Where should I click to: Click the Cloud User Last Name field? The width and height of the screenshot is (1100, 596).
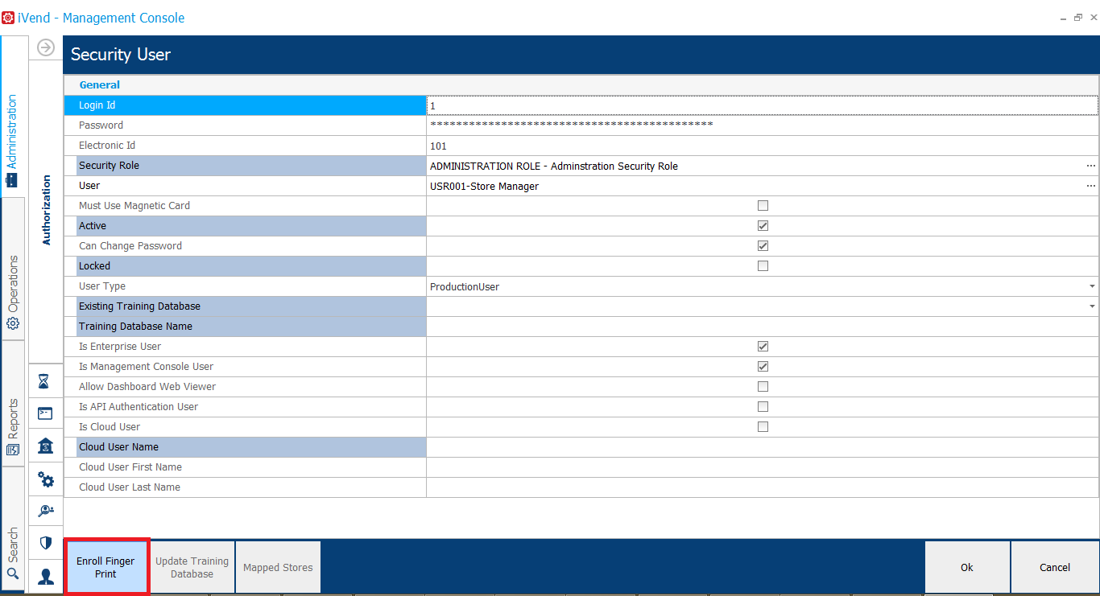click(762, 487)
